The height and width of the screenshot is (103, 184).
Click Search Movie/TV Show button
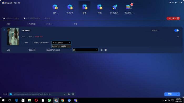[41, 43]
